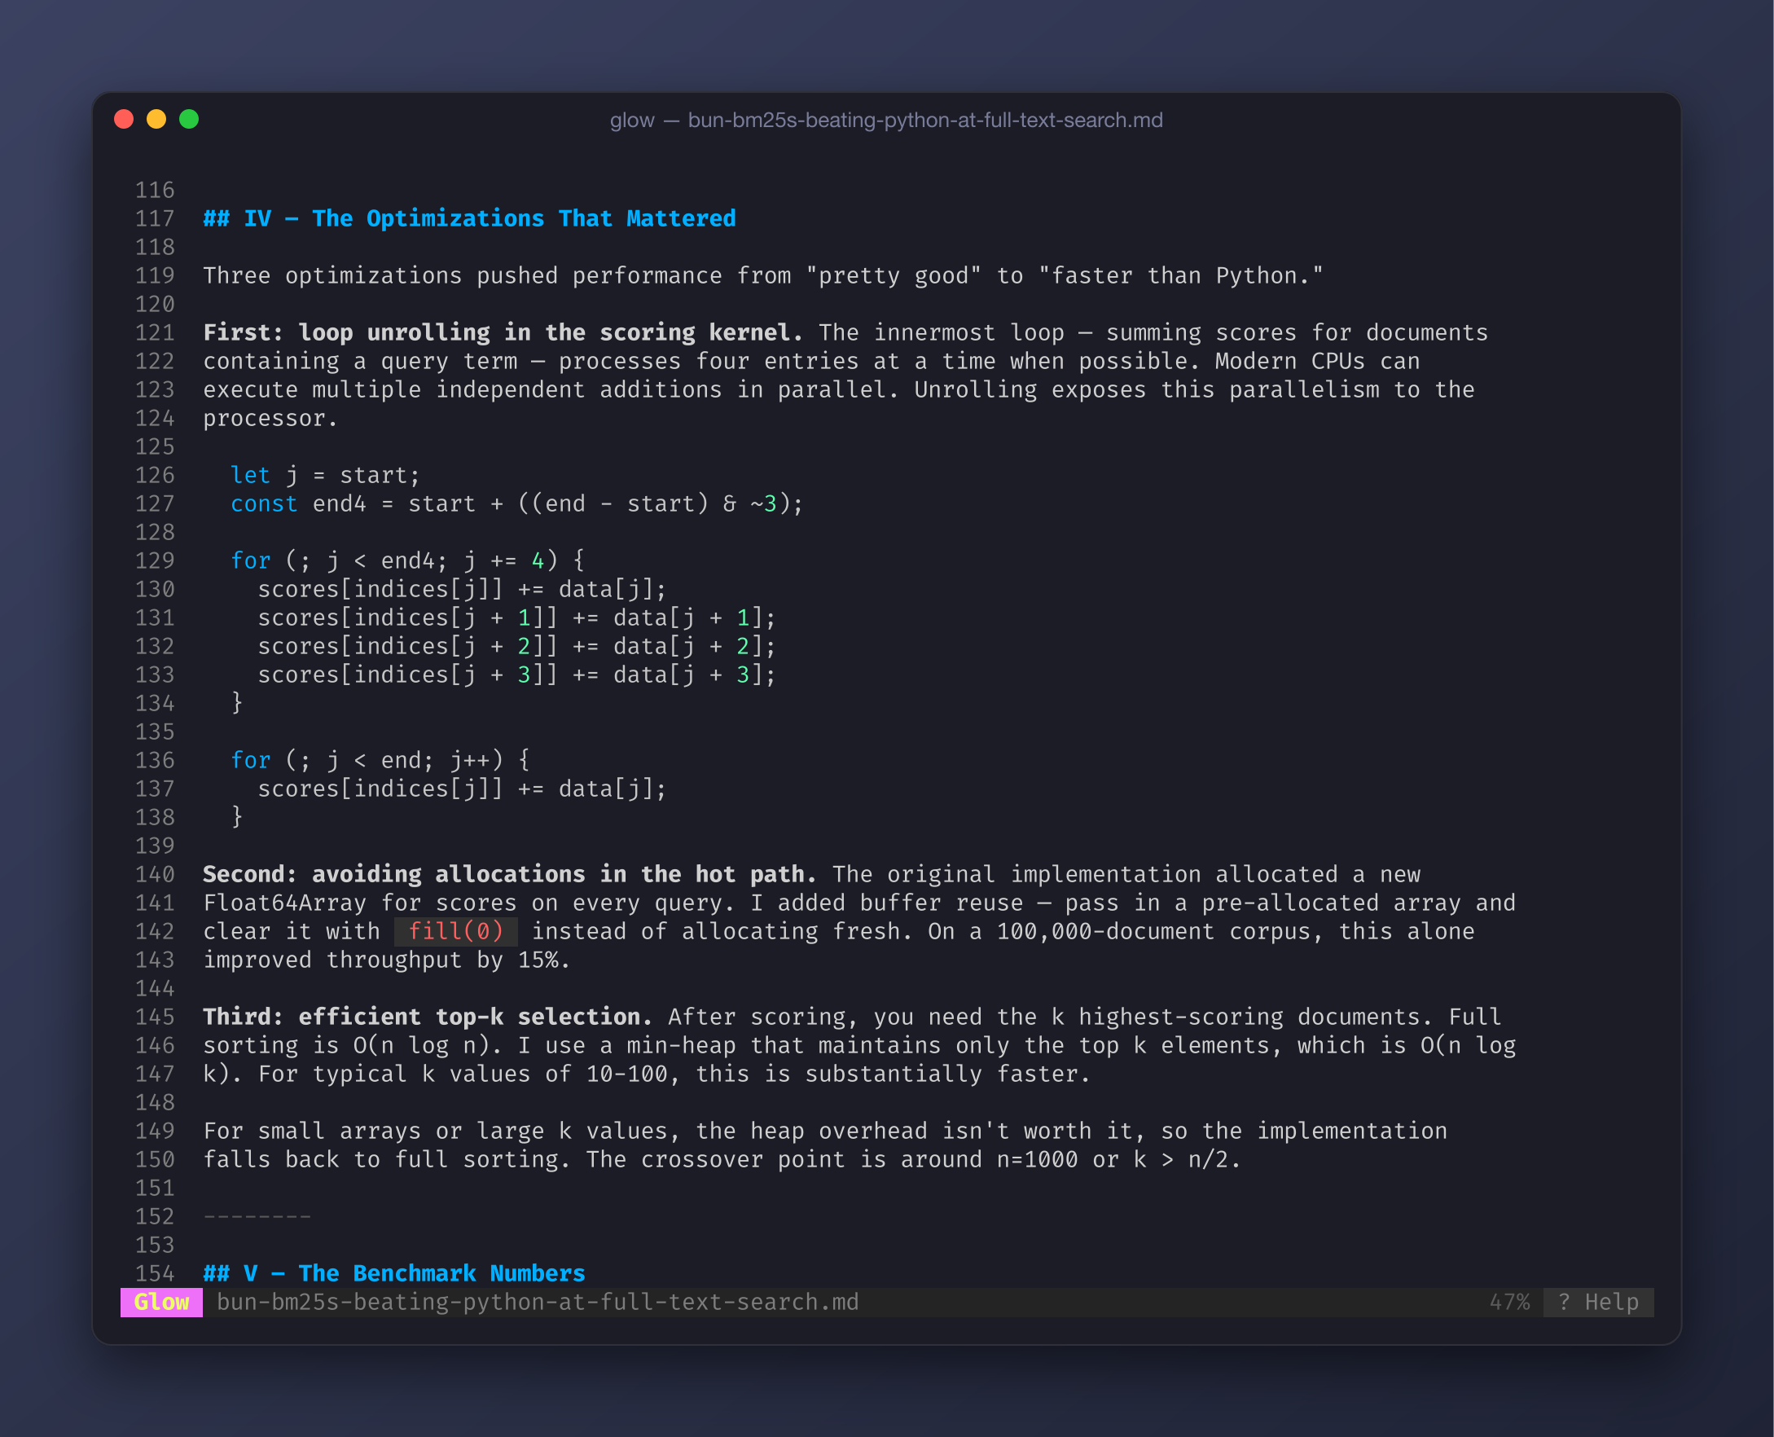Click code line 'scores[indices[j + 2]] += data[j + 2];'
Viewport: 1774px width, 1437px height.
[x=517, y=646]
